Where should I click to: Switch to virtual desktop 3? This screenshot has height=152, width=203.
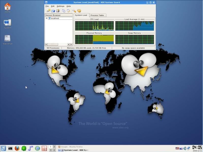(51, 150)
